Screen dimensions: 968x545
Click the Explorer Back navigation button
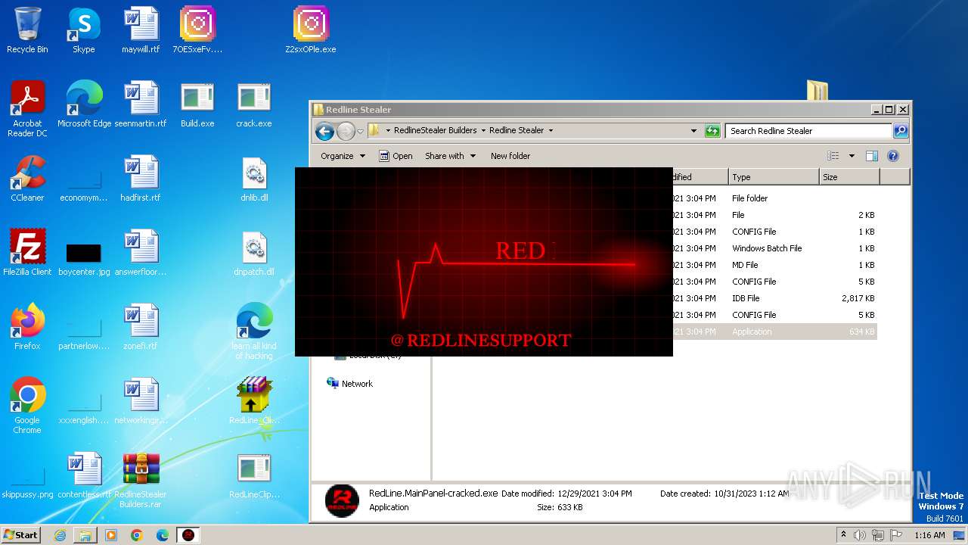click(324, 131)
